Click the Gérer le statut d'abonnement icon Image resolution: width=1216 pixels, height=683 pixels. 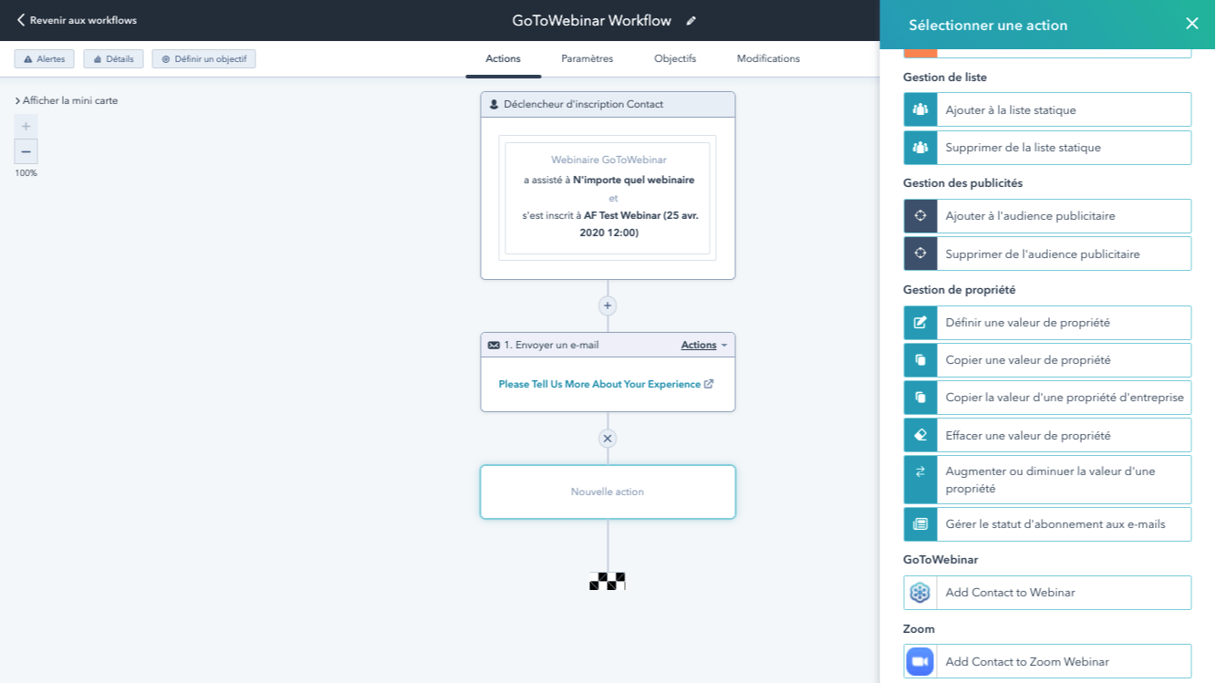coord(920,524)
